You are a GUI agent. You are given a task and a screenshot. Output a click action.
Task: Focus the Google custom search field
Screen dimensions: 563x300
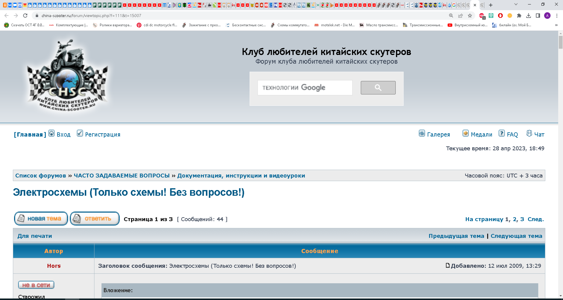pyautogui.click(x=305, y=88)
